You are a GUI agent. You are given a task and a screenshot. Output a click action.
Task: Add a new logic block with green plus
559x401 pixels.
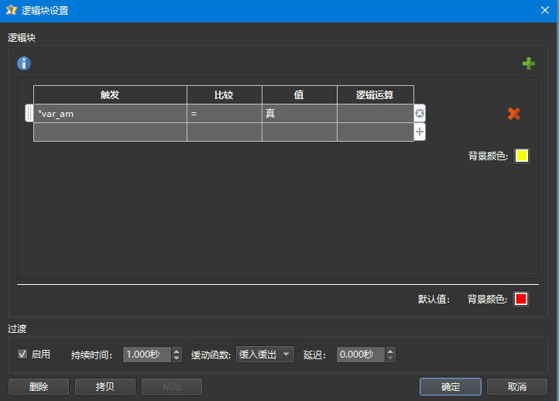click(x=529, y=63)
